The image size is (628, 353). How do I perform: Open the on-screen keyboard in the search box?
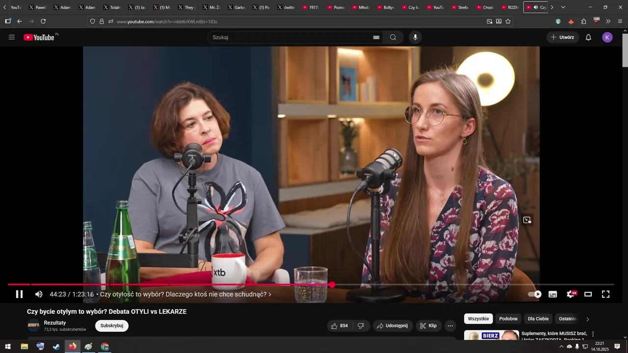376,37
